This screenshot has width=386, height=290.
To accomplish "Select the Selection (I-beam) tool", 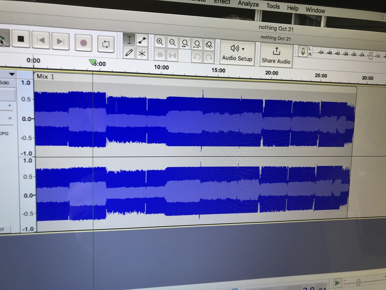I will tap(129, 40).
